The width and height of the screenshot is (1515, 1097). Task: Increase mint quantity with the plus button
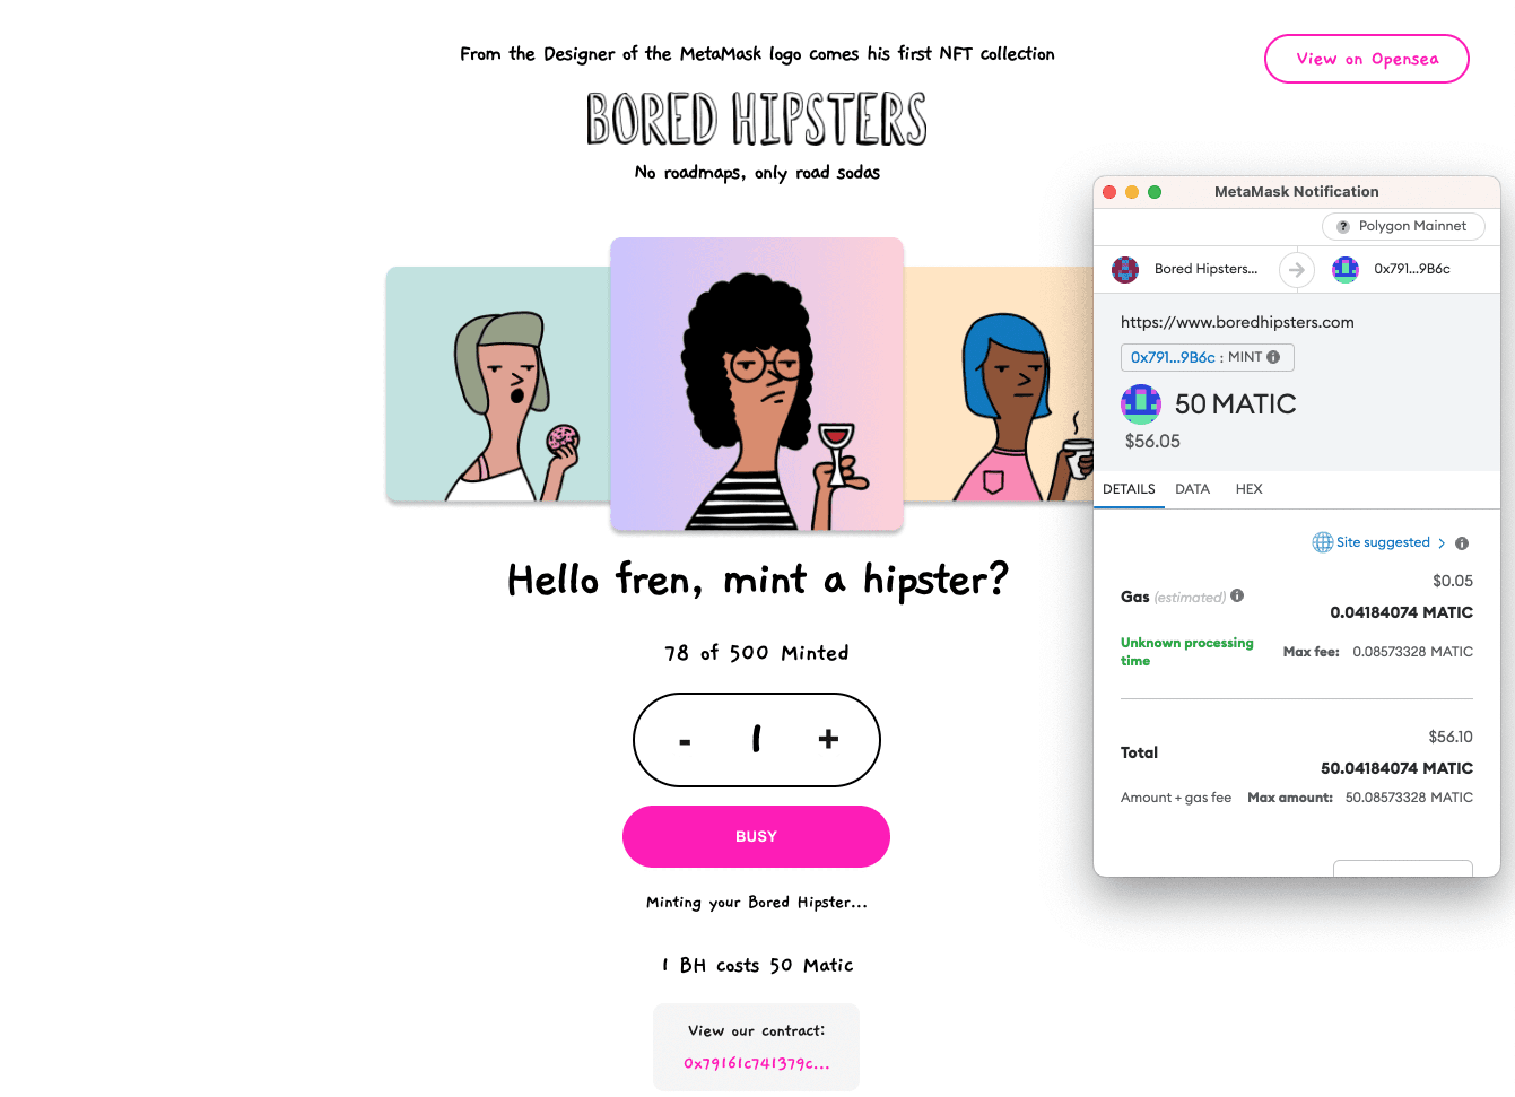pyautogui.click(x=828, y=739)
